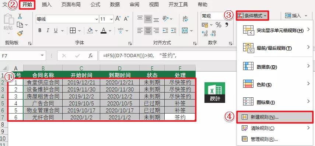This screenshot has height=146, width=315.
Task: Increase decimal places
Action: [x=205, y=33]
